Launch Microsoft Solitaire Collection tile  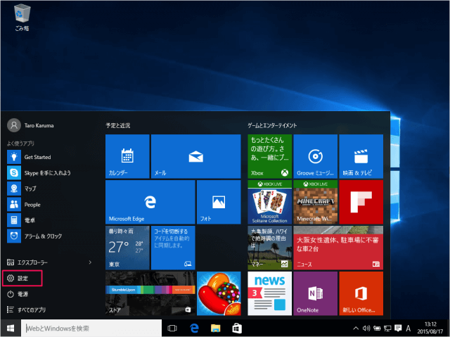270,202
